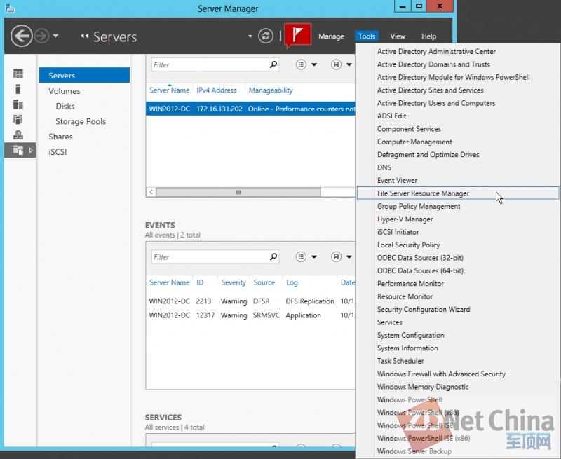The image size is (561, 459).
Task: Launch Computer Management from Tools menu
Action: 414,142
